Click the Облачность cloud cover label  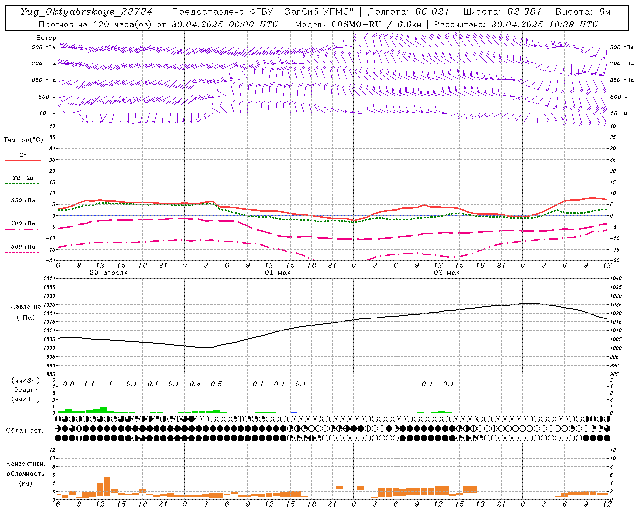click(25, 431)
